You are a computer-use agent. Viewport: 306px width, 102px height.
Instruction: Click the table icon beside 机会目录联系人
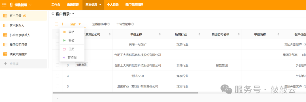pyautogui.click(x=5, y=35)
